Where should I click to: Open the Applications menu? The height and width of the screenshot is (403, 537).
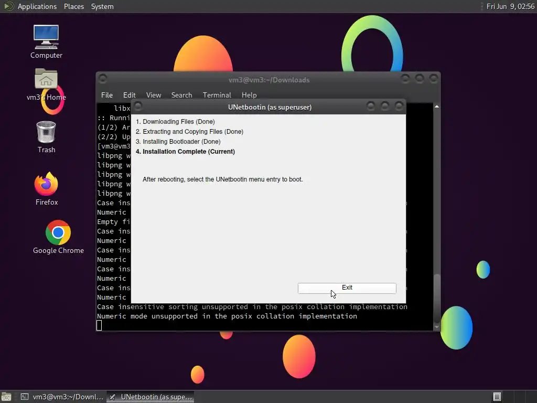(x=37, y=6)
